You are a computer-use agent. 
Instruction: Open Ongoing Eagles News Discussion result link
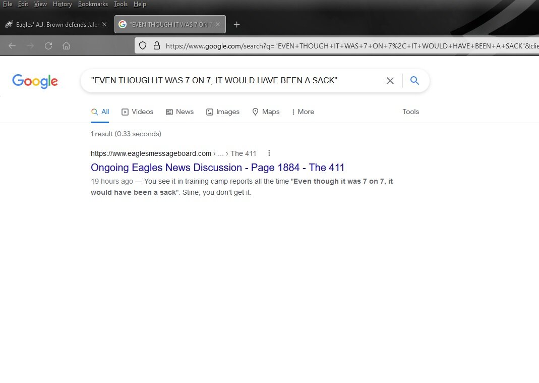217,168
